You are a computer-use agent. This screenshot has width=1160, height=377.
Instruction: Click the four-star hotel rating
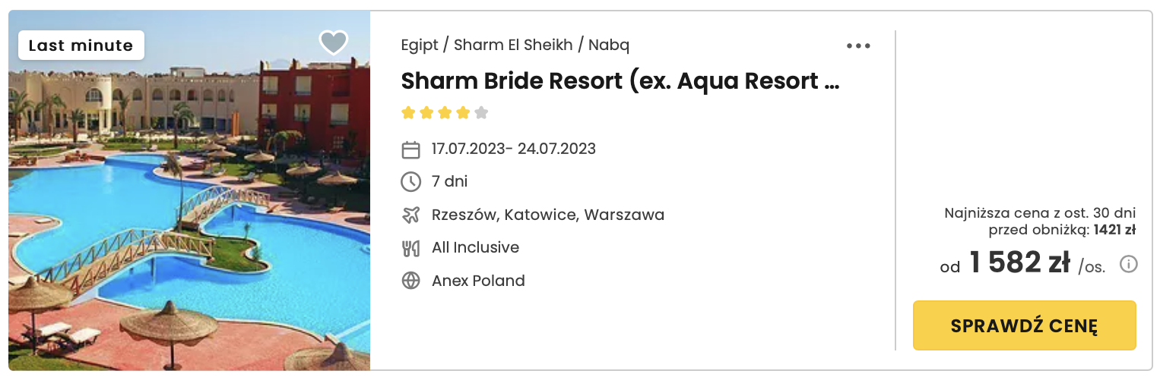coord(445,113)
